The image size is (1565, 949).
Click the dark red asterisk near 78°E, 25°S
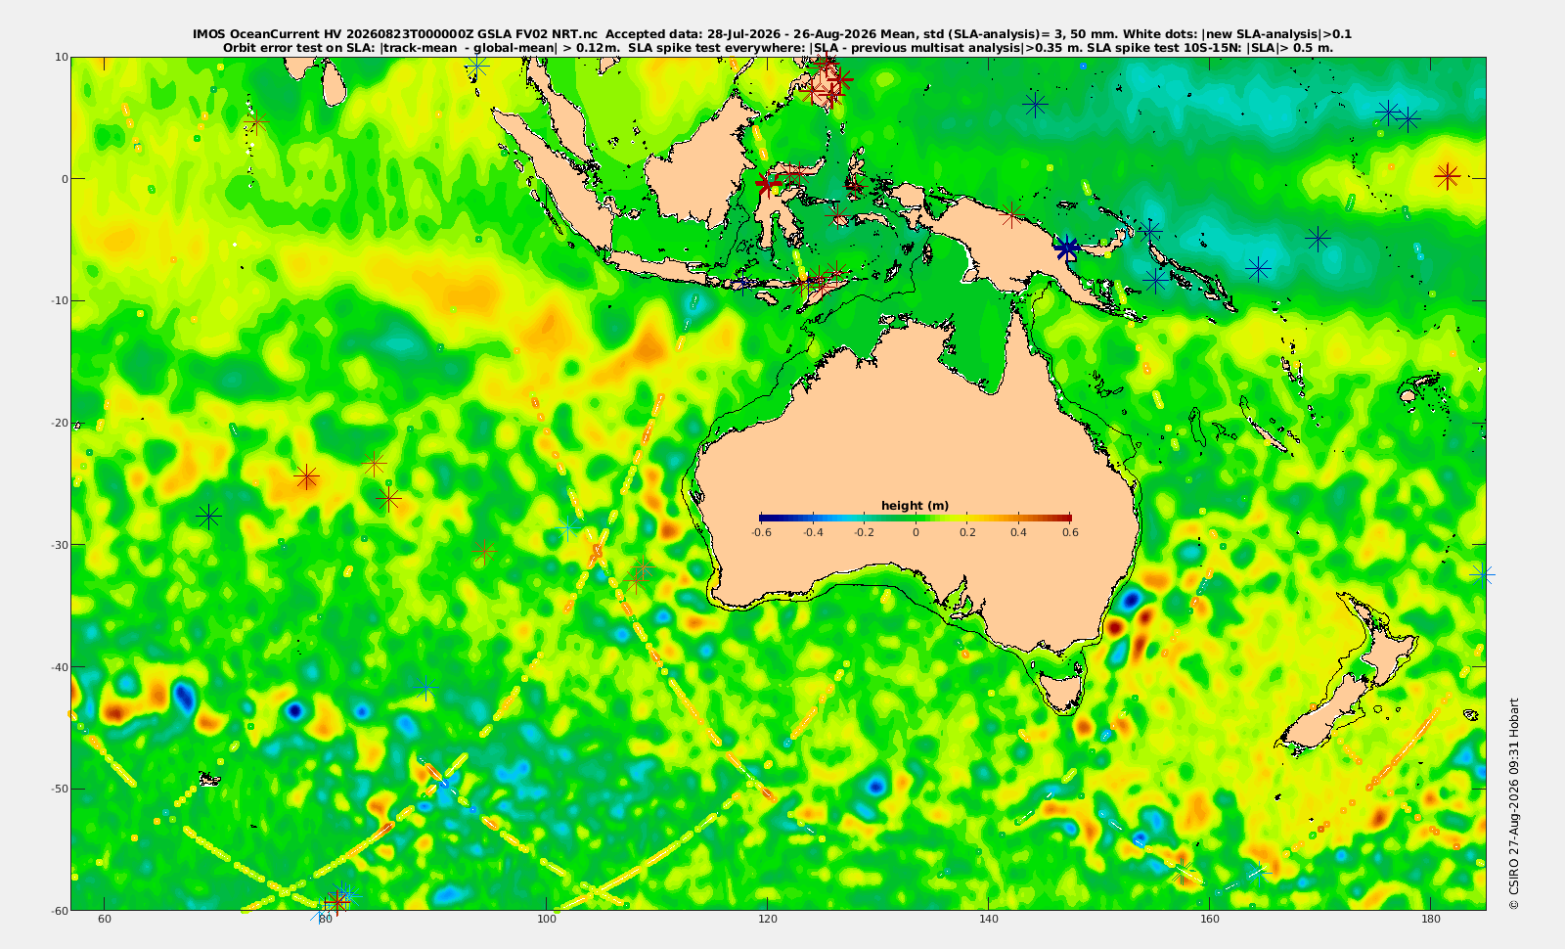pos(307,477)
